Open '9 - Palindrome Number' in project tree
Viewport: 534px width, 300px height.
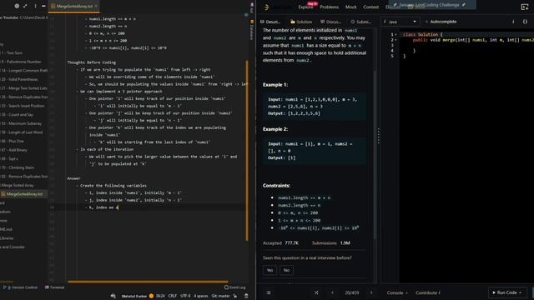click(21, 62)
